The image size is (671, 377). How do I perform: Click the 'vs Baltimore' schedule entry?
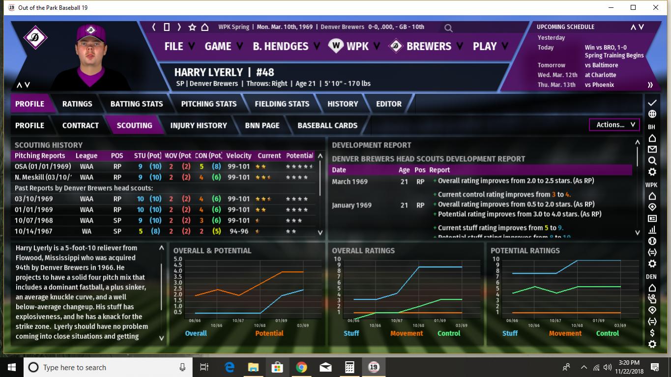coord(602,65)
